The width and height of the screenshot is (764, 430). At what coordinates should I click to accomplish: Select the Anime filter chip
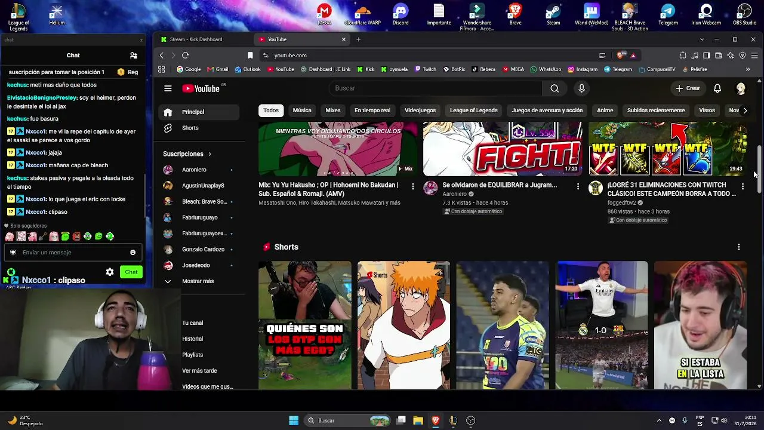[605, 110]
